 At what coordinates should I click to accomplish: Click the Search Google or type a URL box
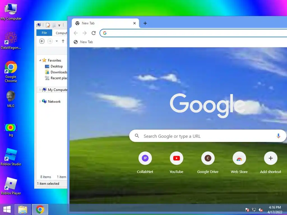click(x=208, y=136)
